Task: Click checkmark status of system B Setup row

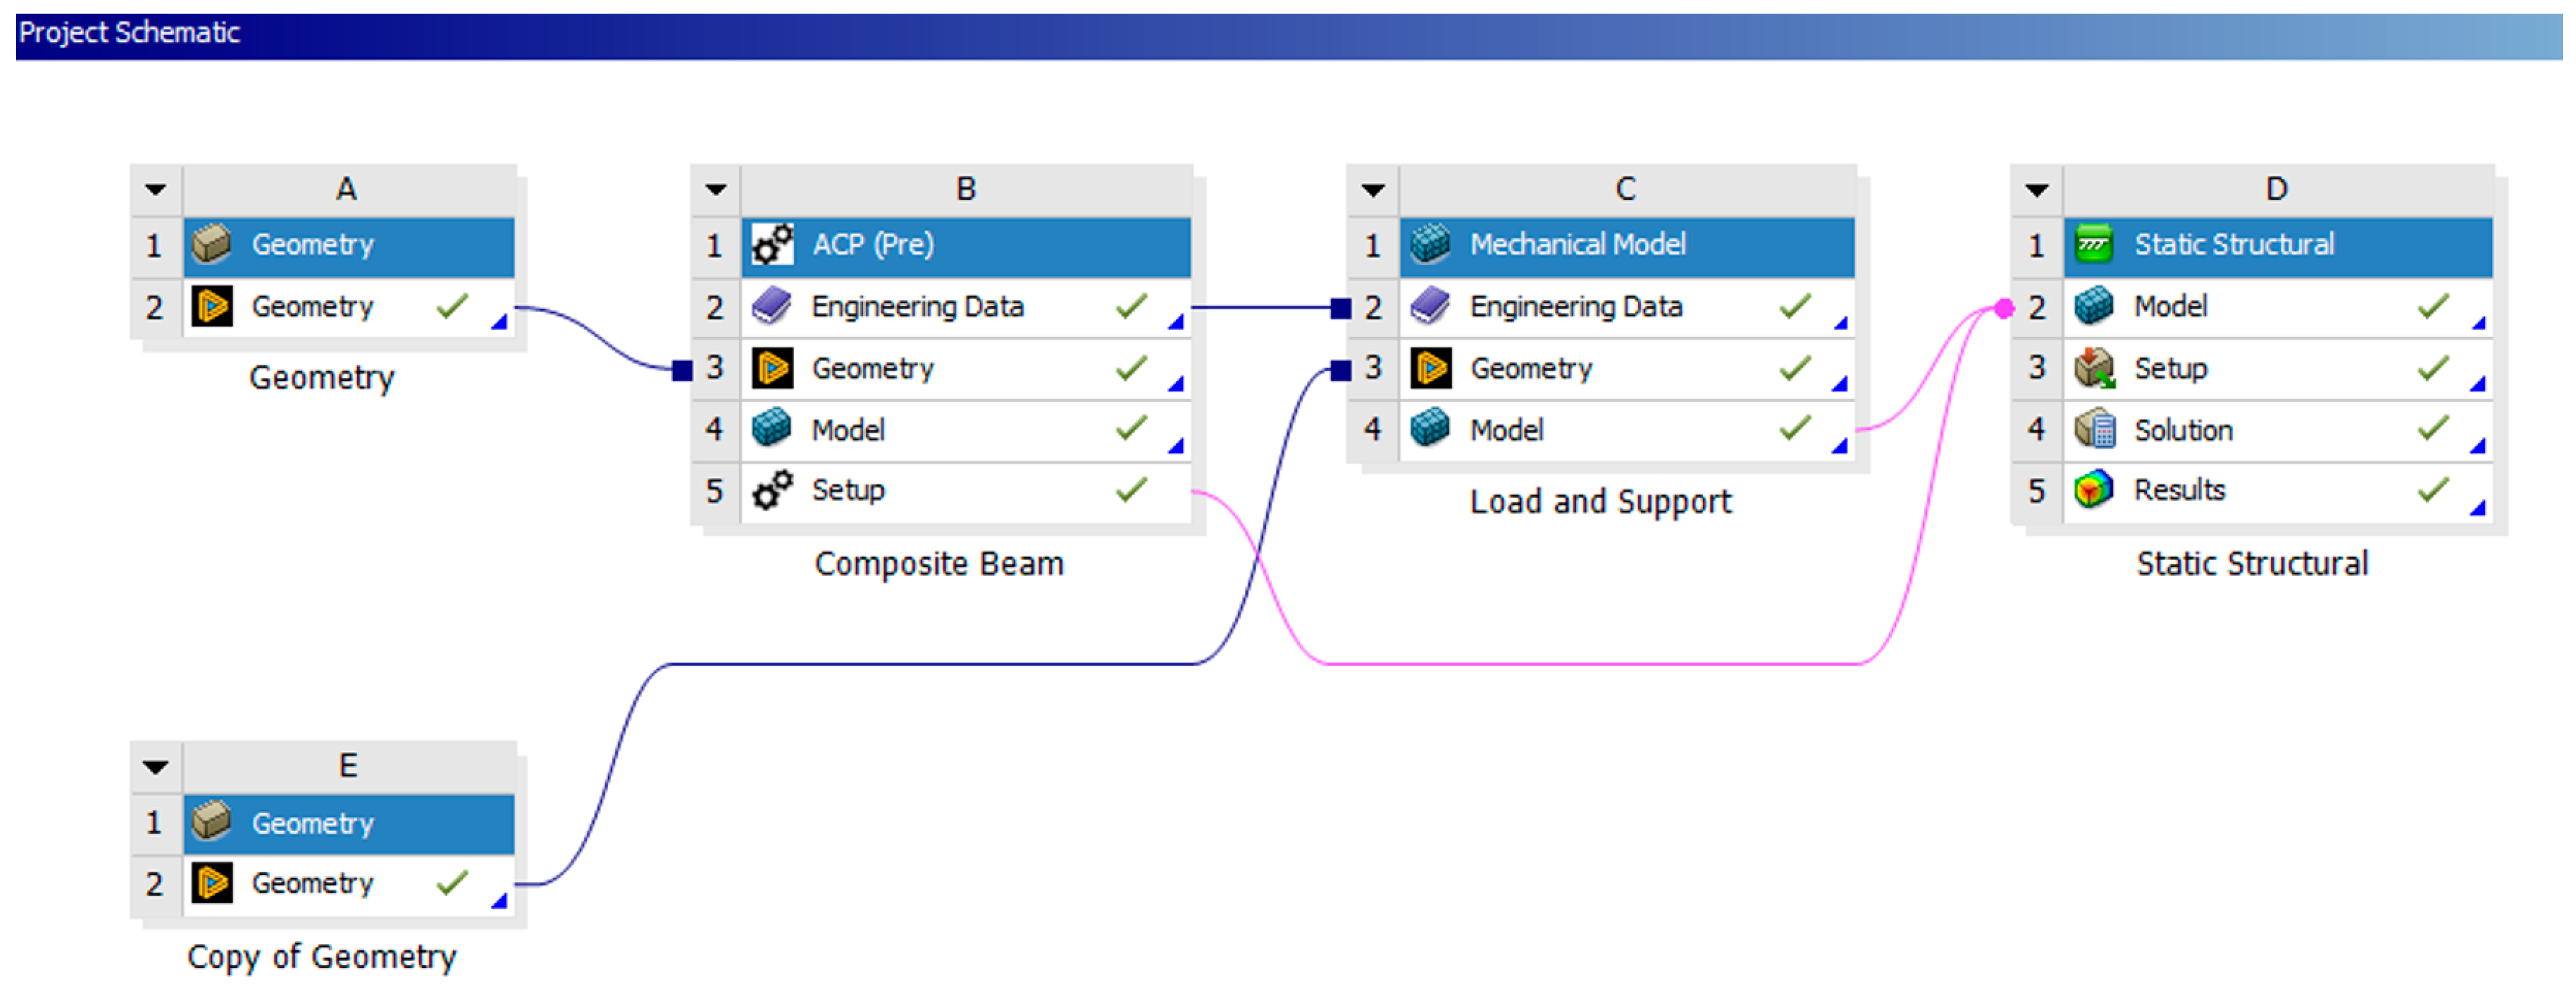Action: (x=1131, y=489)
